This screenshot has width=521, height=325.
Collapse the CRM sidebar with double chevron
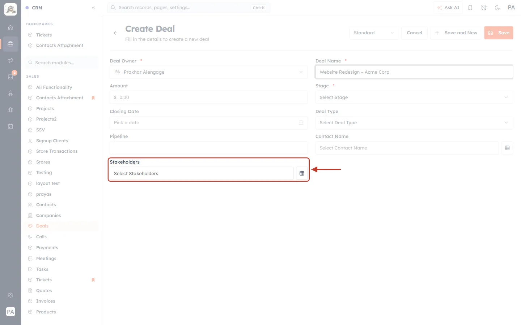pos(93,8)
